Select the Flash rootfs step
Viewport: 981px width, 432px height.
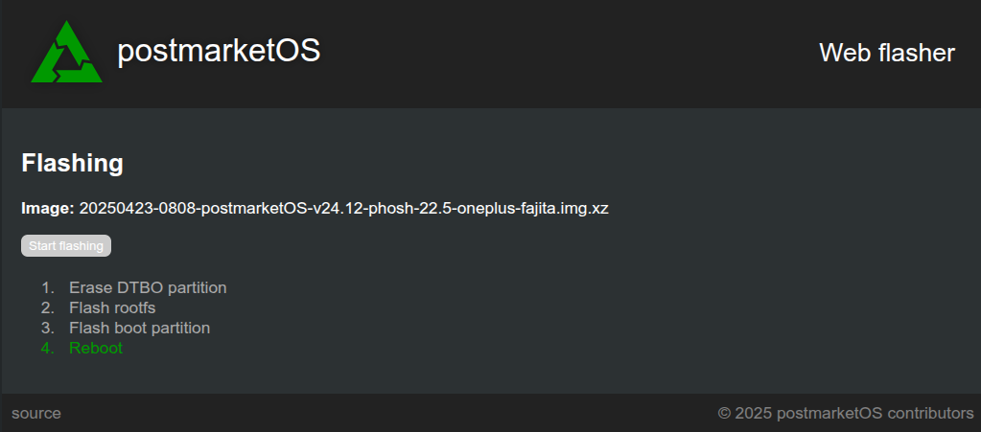point(112,307)
